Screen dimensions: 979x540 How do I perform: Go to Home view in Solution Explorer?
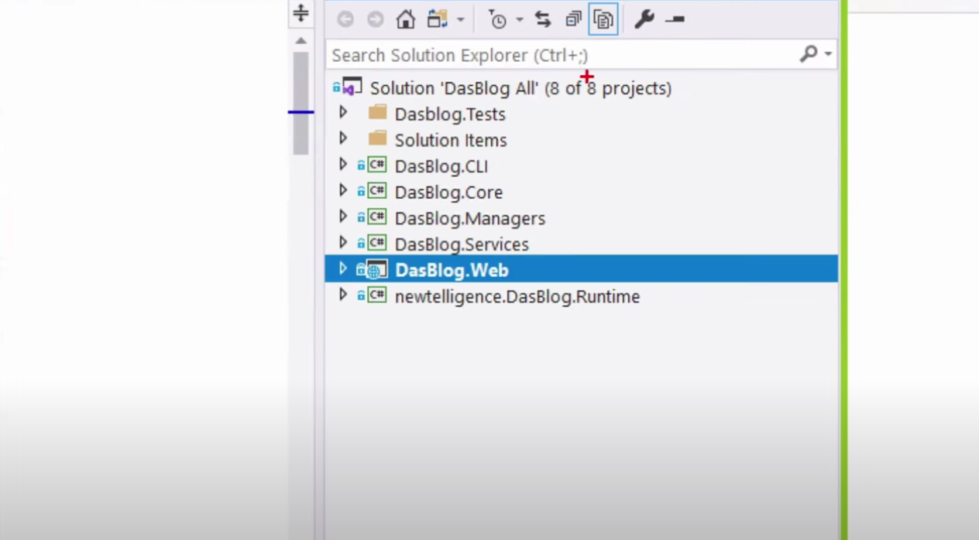pos(406,19)
